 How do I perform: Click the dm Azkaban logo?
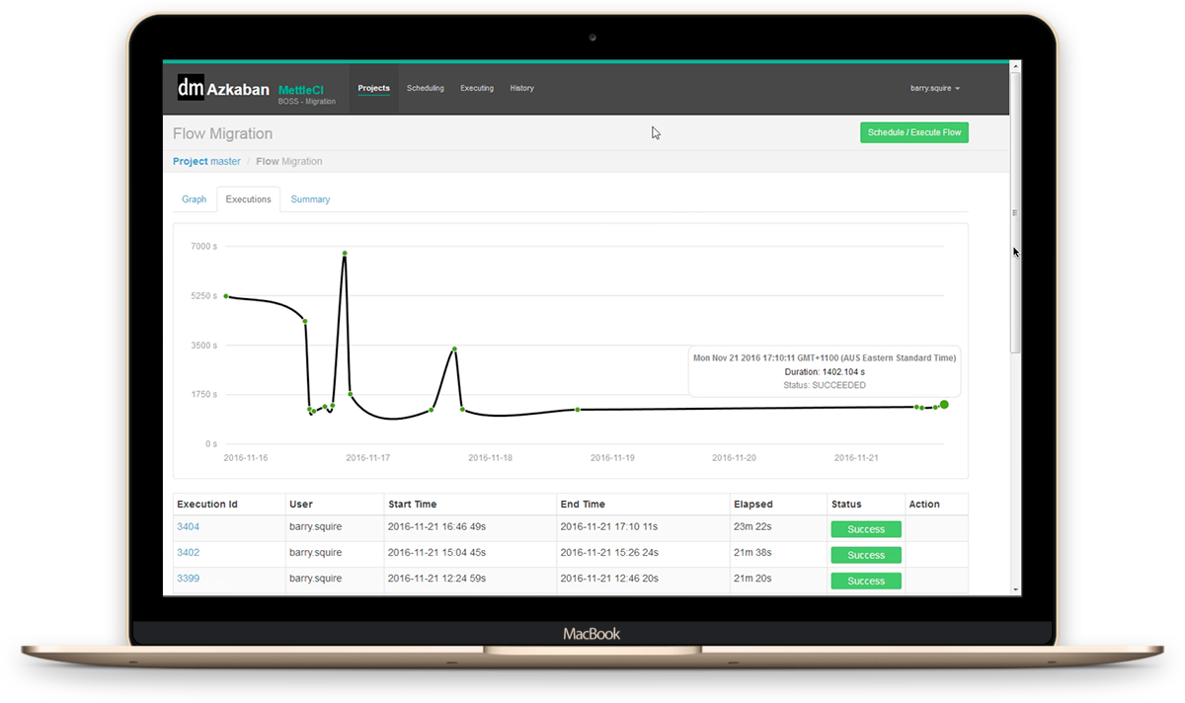coord(223,89)
